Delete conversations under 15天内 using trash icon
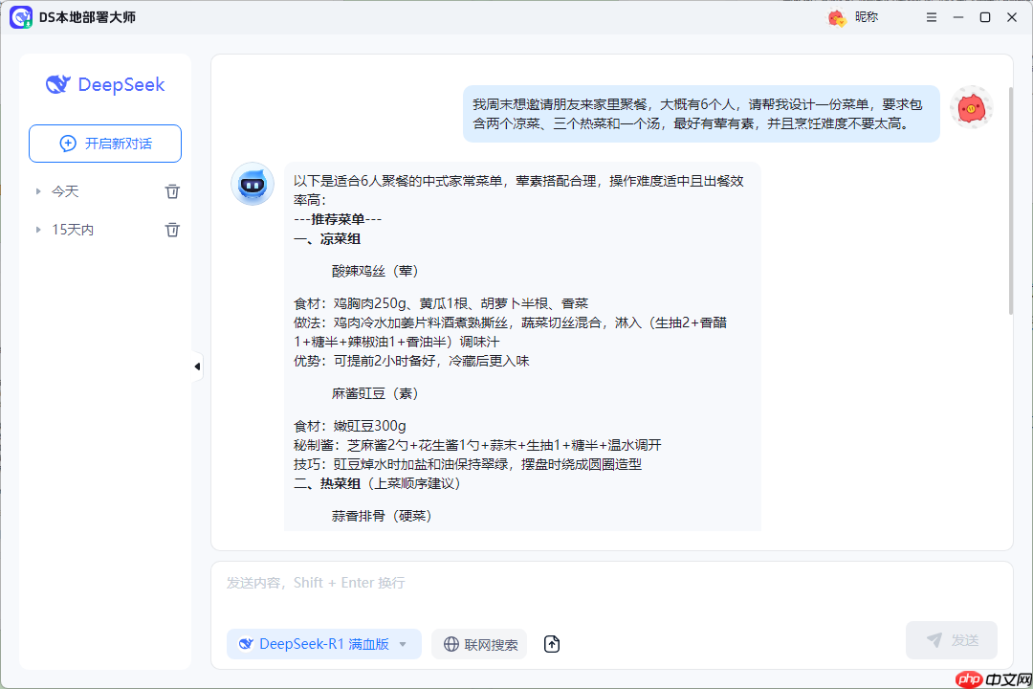1033x689 pixels. [172, 229]
